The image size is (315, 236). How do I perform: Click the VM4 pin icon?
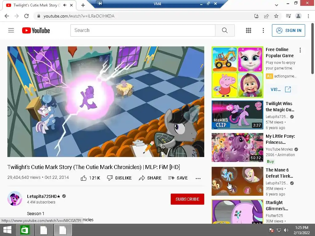point(100,3)
